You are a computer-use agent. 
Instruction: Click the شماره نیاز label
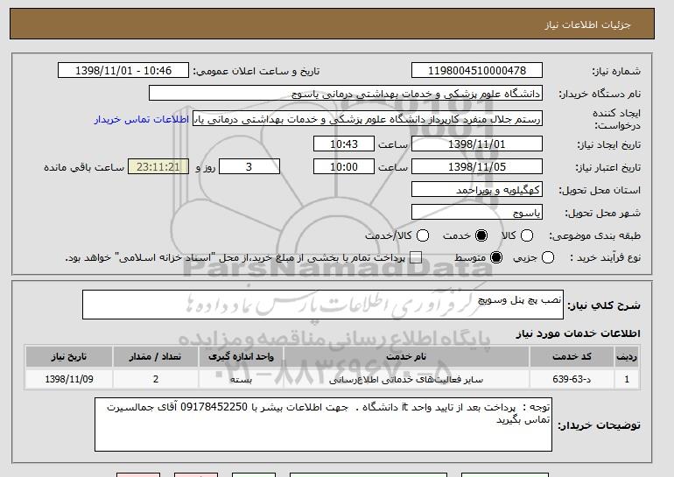[x=616, y=72]
